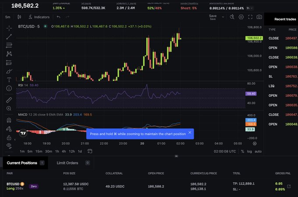Open the Current Positions tab
Image resolution: width=298 pixels, height=197 pixels.
coord(25,163)
